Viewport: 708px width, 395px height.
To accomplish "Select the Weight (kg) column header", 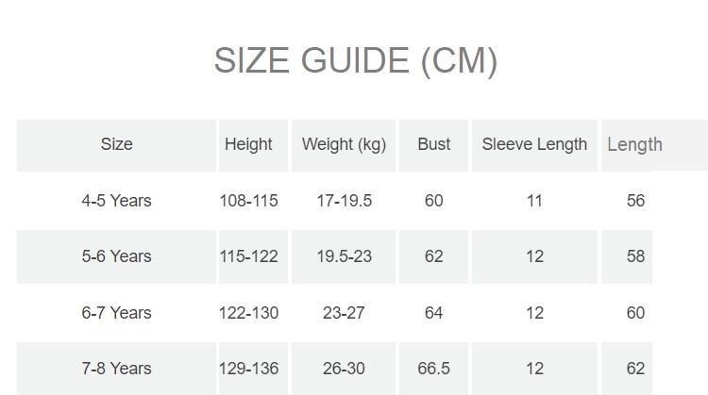I will click(344, 144).
